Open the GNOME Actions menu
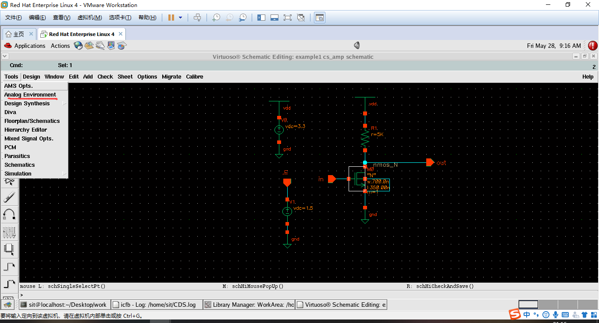Image resolution: width=599 pixels, height=323 pixels. point(60,46)
